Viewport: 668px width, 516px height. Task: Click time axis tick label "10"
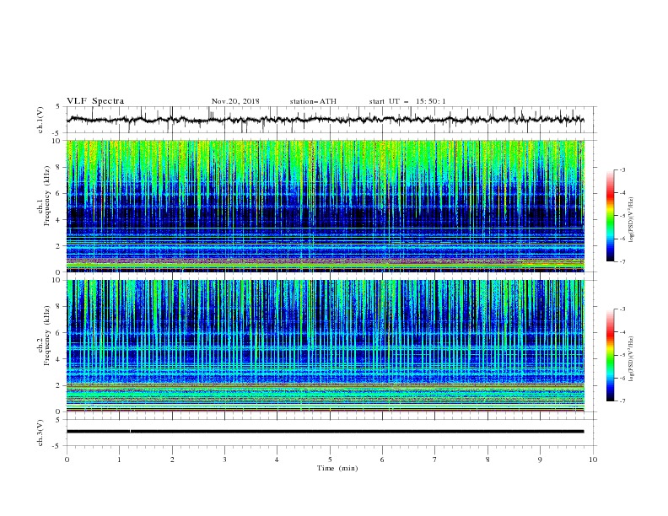coord(593,460)
